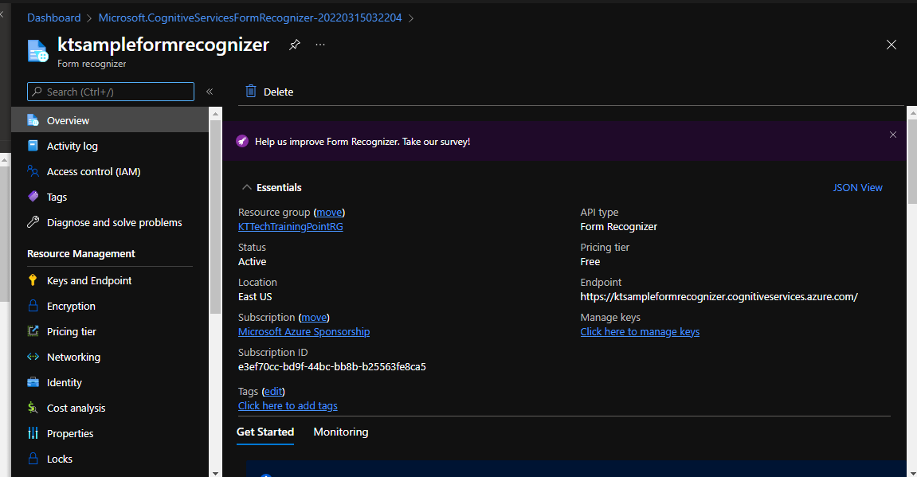This screenshot has height=477, width=917.
Task: Dismiss the survey banner
Action: click(893, 135)
